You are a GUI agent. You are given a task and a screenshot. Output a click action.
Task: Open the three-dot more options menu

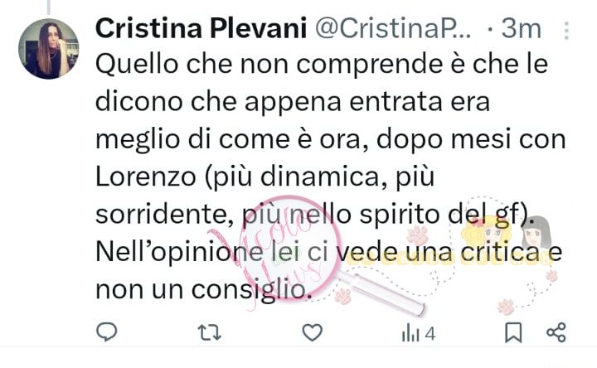click(566, 30)
